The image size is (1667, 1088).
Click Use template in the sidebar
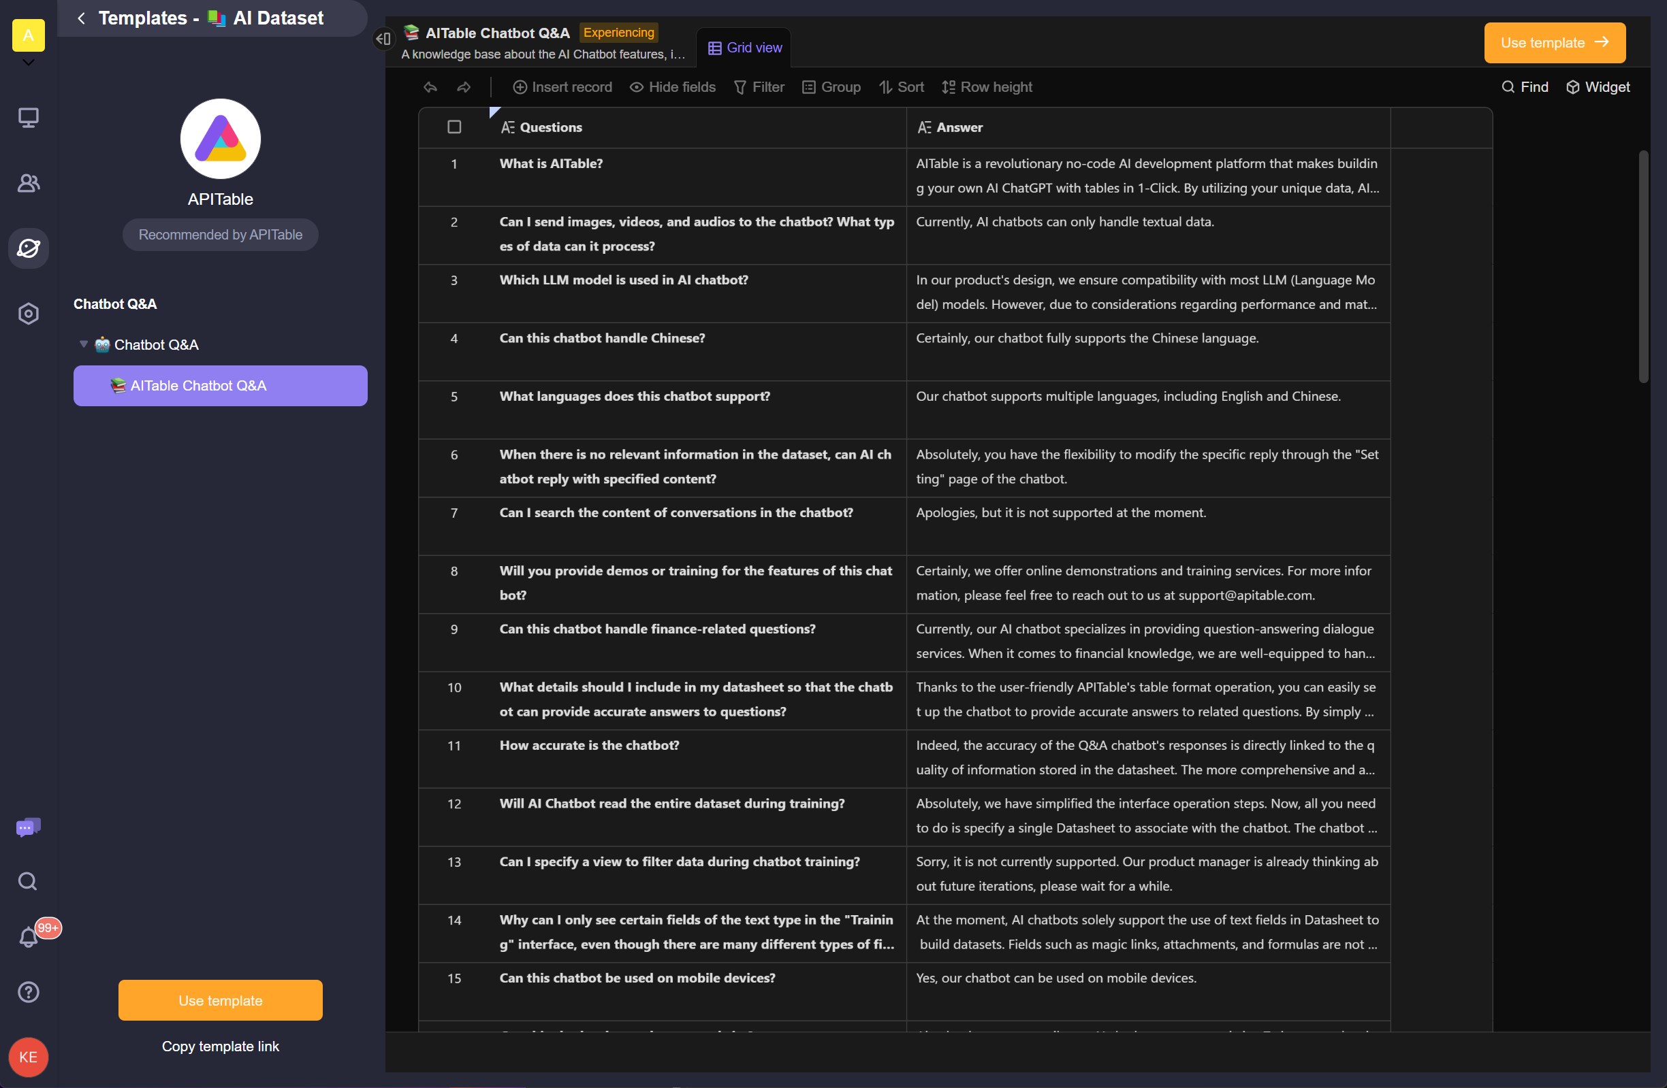[x=221, y=1000]
